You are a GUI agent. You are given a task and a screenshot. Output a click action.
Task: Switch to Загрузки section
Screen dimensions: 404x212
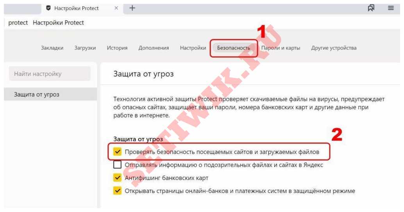(x=85, y=48)
